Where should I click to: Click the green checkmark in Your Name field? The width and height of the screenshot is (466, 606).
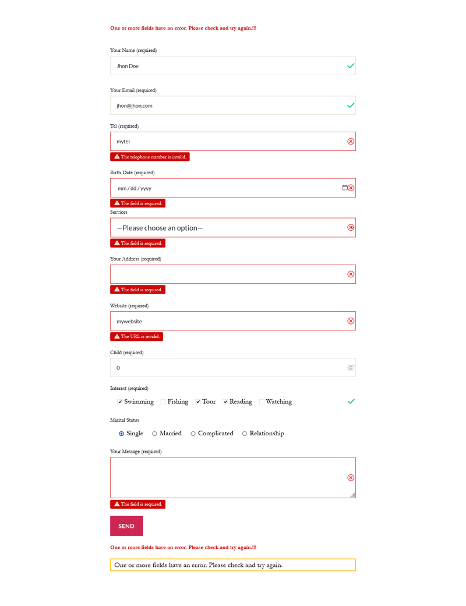(x=351, y=66)
